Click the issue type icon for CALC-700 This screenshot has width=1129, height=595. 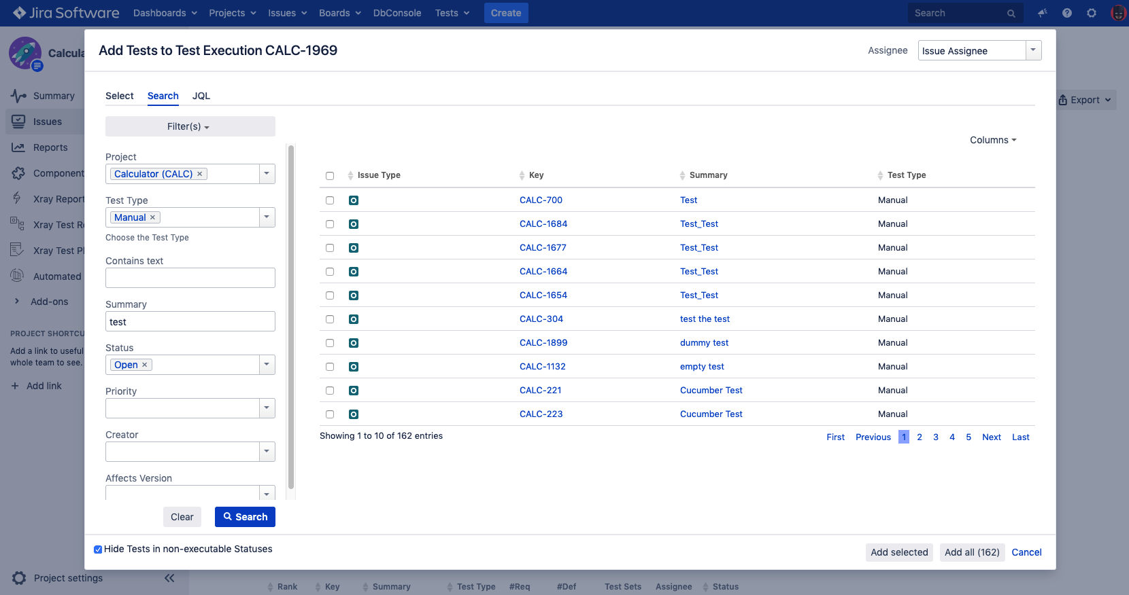click(x=354, y=200)
